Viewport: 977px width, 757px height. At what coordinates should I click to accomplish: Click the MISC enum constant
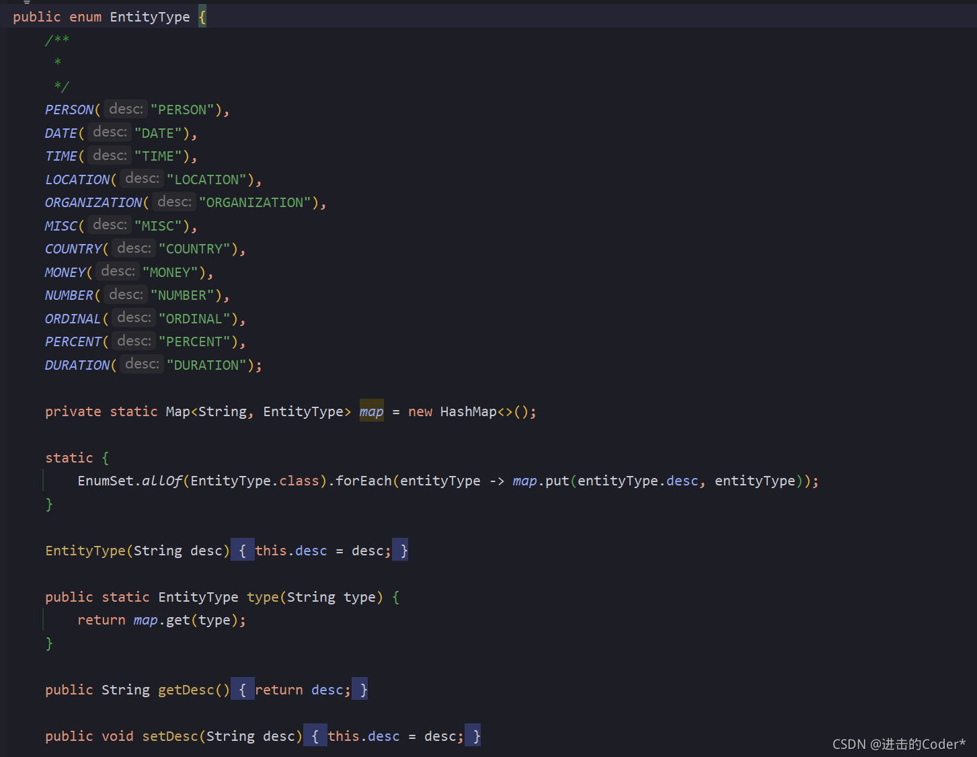coord(61,226)
